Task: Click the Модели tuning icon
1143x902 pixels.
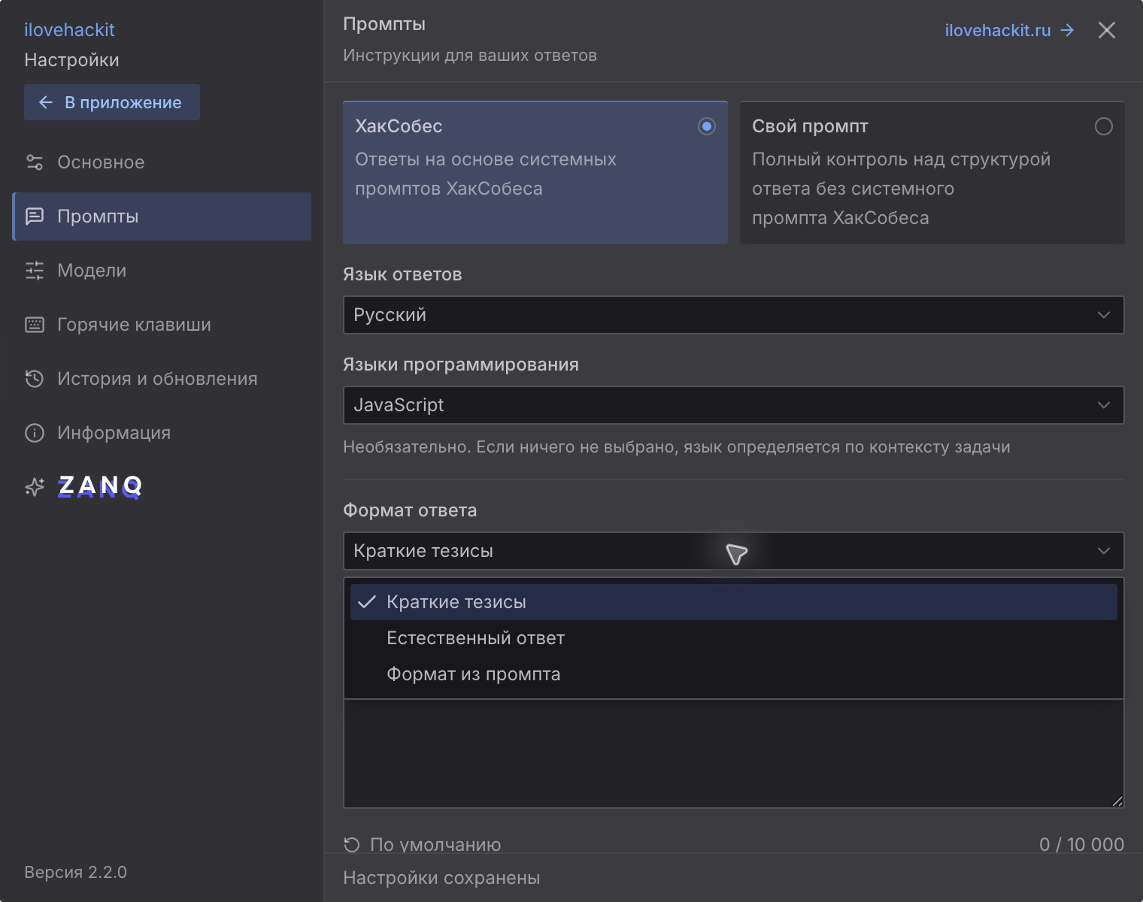Action: click(35, 271)
